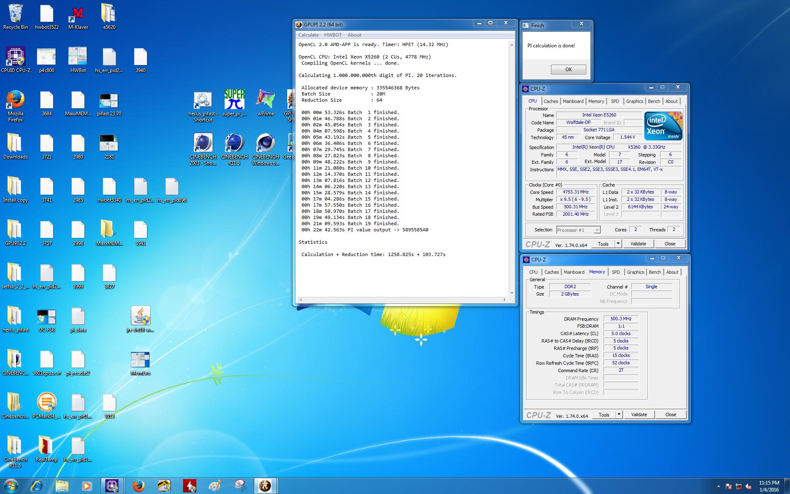Click the Batch 19 finished line in GPUPI
This screenshot has width=790, height=494.
[x=350, y=224]
